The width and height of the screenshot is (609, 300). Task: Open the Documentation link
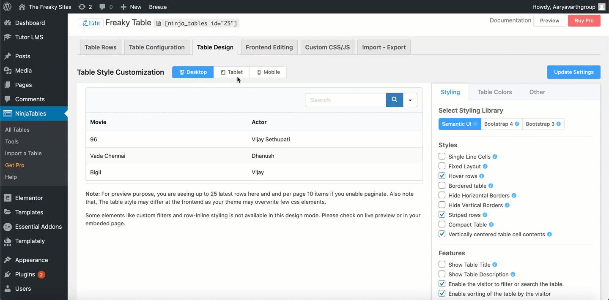[510, 20]
